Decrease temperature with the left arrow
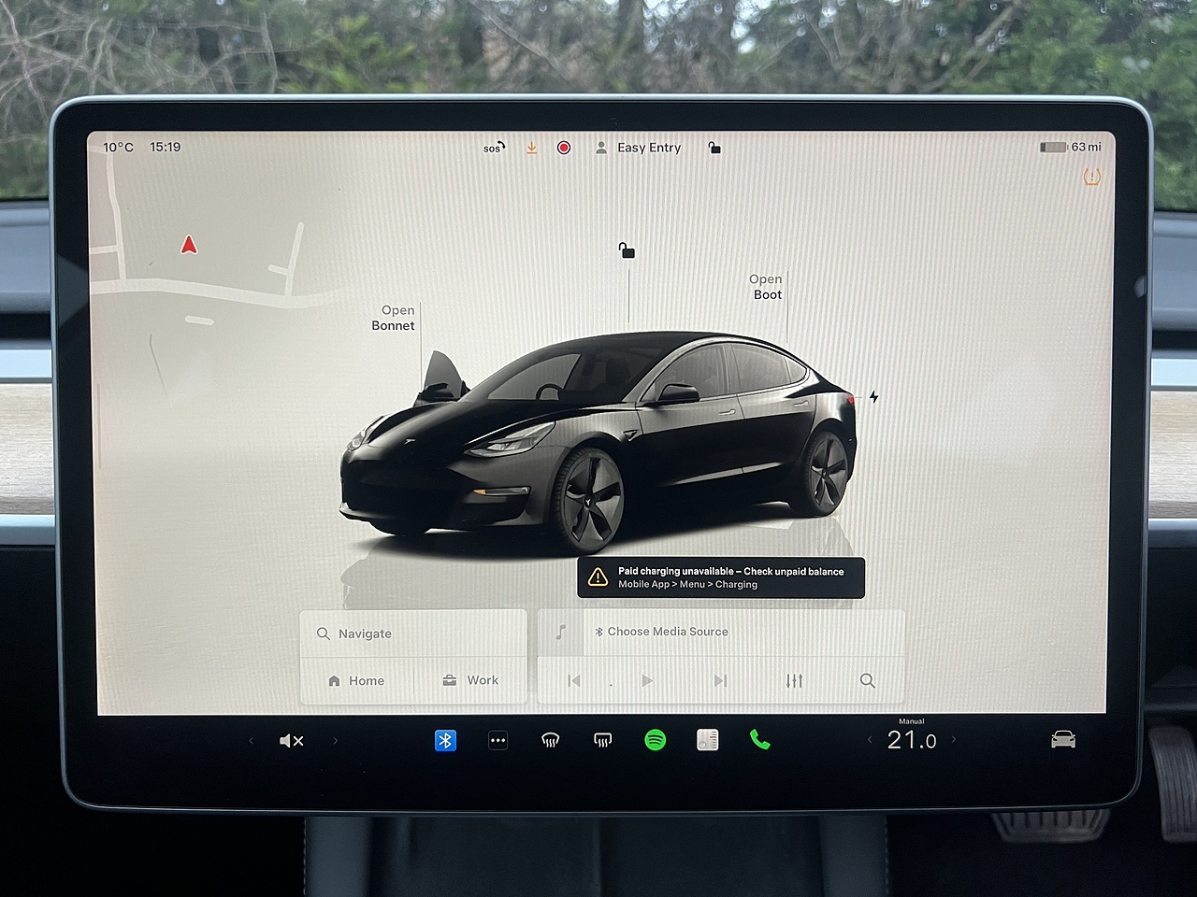Image resolution: width=1197 pixels, height=897 pixels. click(x=870, y=740)
